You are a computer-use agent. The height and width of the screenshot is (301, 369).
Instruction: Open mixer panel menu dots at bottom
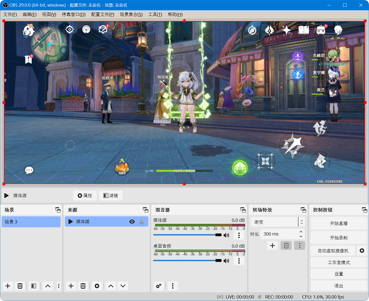click(x=173, y=286)
